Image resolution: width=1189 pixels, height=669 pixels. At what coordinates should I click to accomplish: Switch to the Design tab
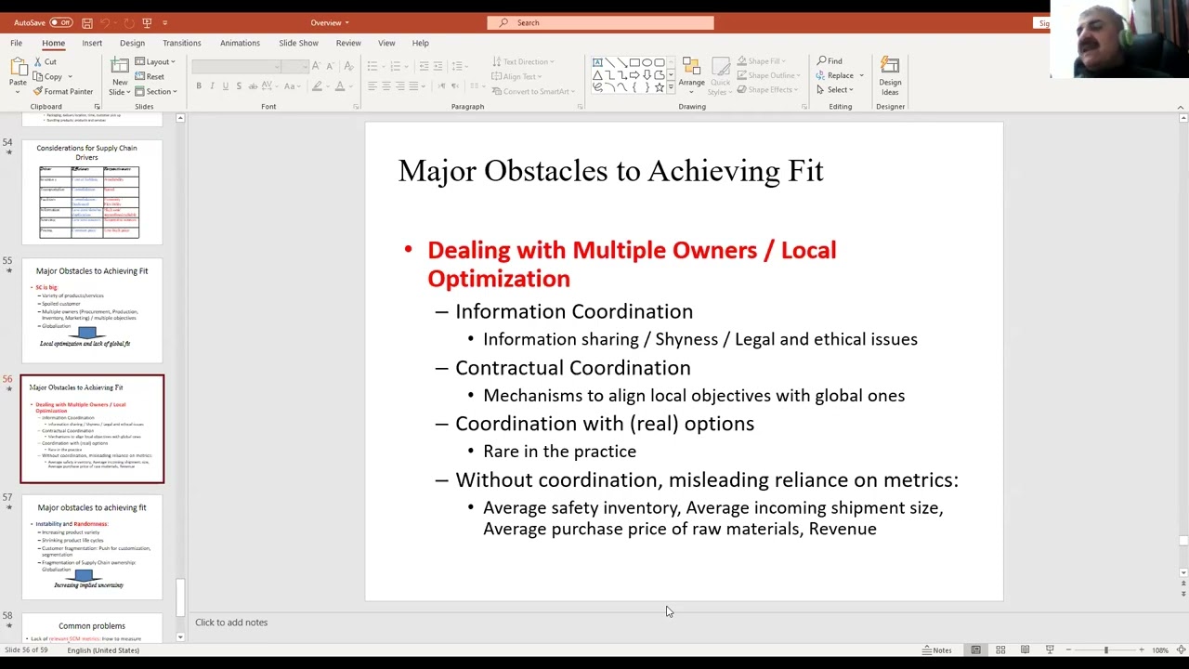click(132, 43)
